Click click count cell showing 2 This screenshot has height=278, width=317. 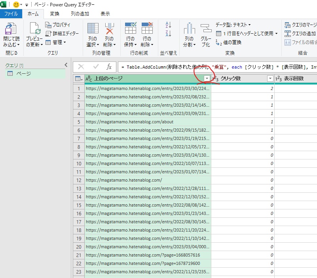243,88
